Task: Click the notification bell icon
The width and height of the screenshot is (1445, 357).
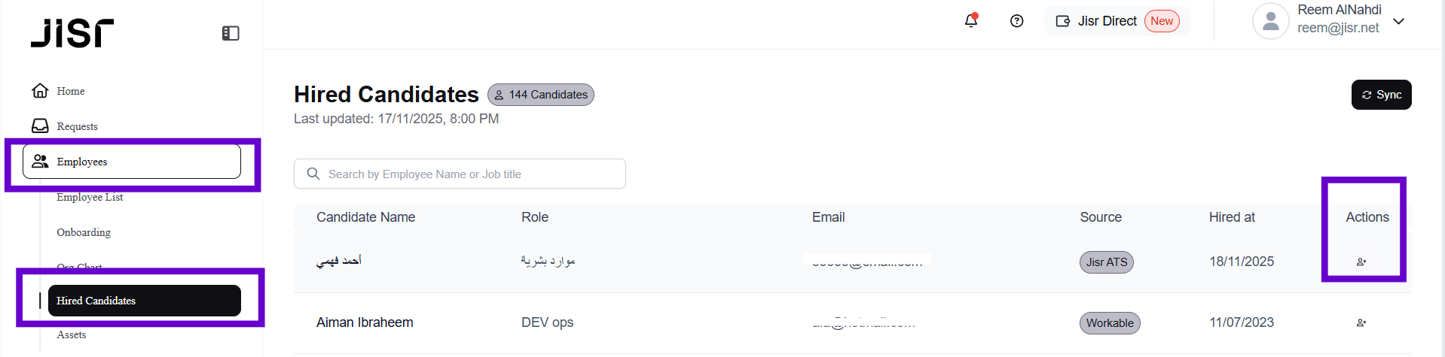Action: pyautogui.click(x=971, y=21)
